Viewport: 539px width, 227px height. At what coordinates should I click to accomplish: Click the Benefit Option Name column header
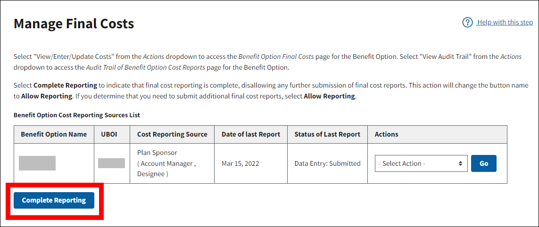point(54,134)
